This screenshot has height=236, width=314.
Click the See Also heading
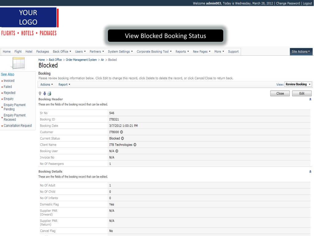pyautogui.click(x=8, y=74)
